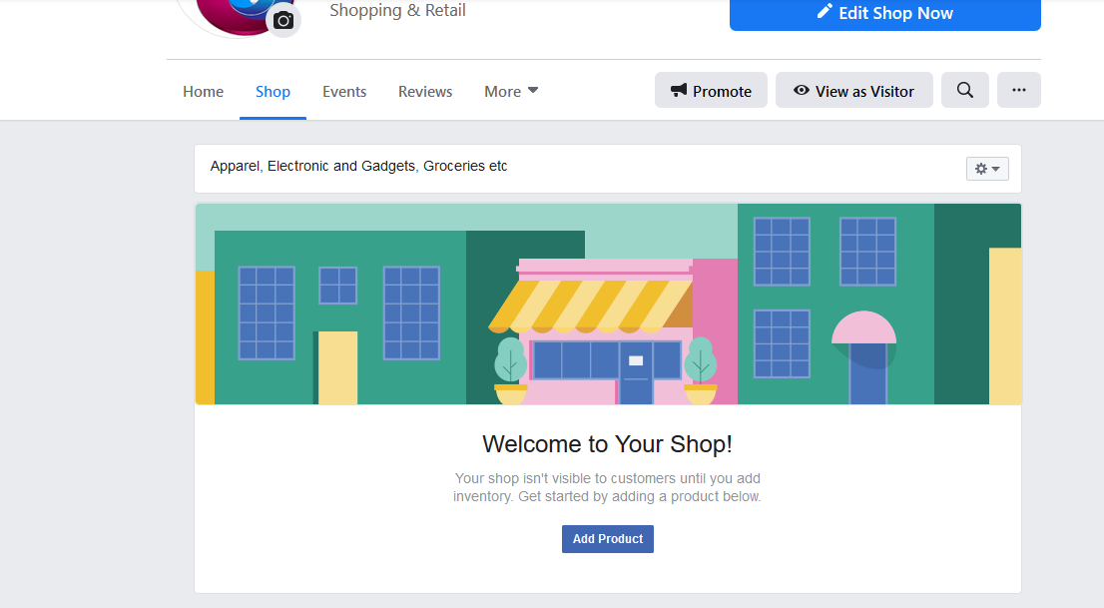This screenshot has height=608, width=1104.
Task: Expand the More menu in page navigation
Action: coord(511,92)
